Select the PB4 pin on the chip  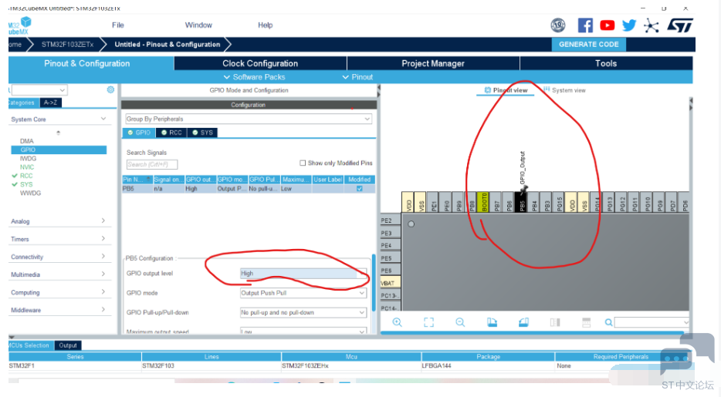[534, 202]
